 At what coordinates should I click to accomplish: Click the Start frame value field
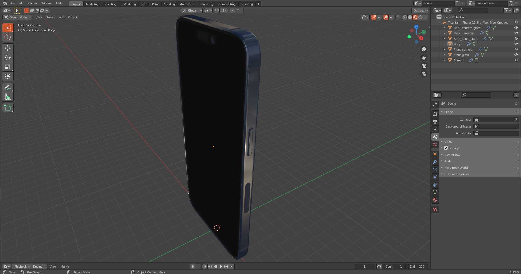[394, 266]
